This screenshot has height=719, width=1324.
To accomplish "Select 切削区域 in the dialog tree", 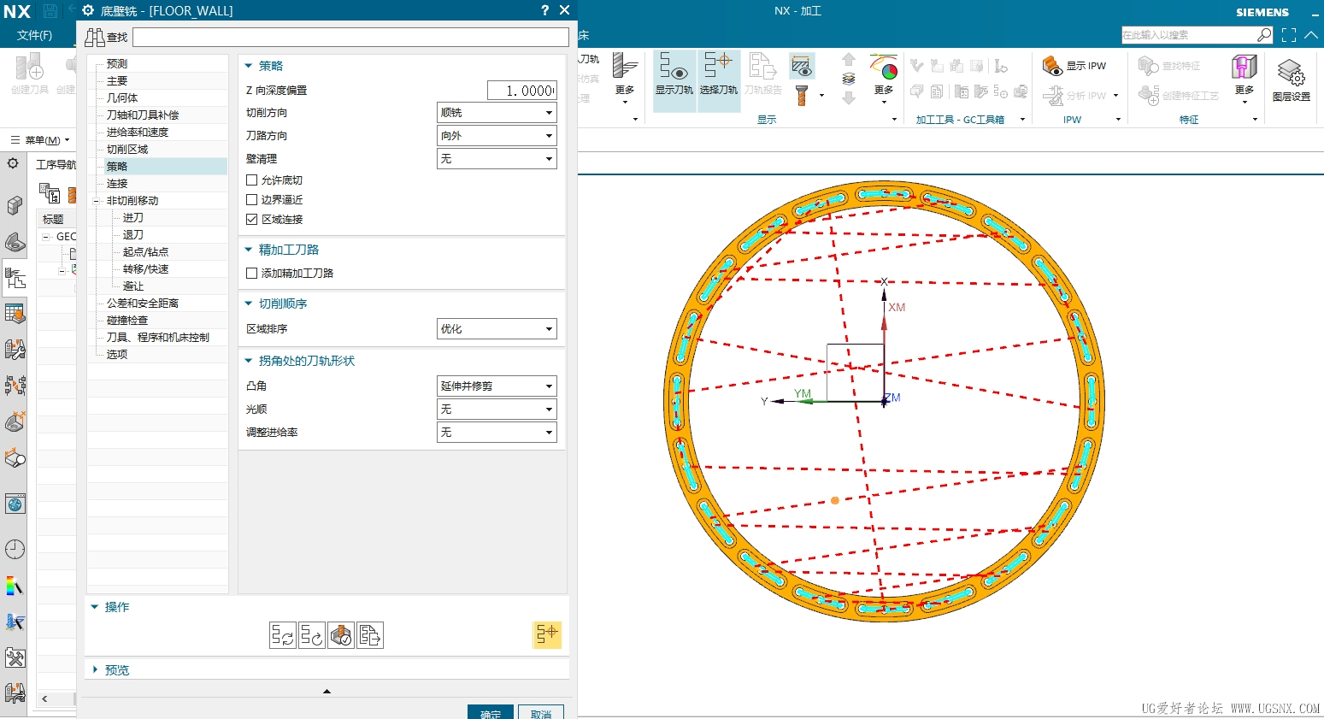I will click(127, 150).
